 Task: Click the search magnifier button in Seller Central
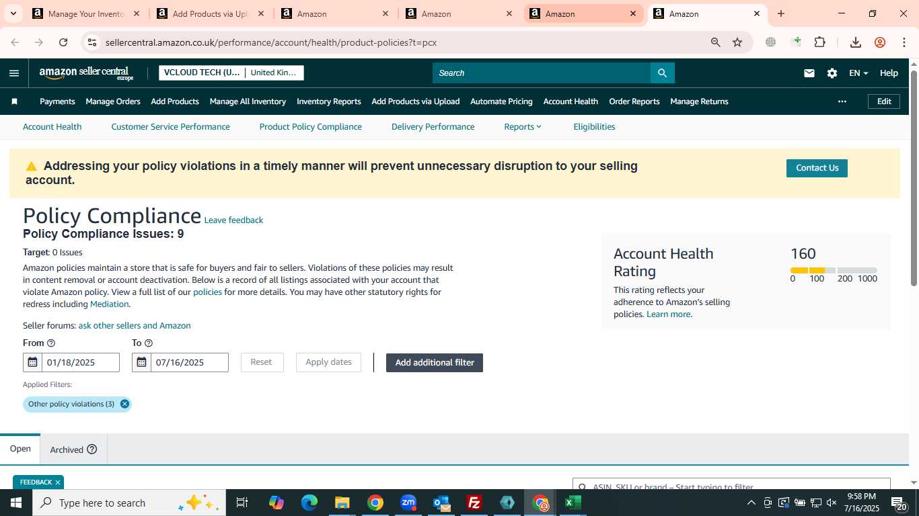coord(662,73)
